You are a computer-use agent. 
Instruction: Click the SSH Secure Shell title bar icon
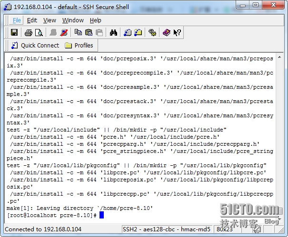click(x=8, y=7)
